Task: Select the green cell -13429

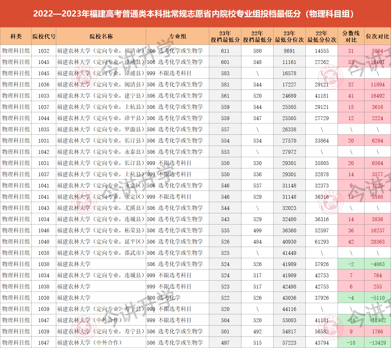Action: (x=378, y=343)
